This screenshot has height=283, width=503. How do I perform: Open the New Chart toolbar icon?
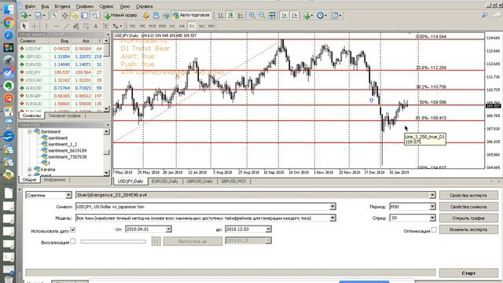pos(25,15)
